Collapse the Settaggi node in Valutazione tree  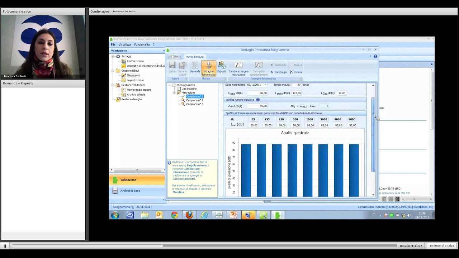pos(113,56)
